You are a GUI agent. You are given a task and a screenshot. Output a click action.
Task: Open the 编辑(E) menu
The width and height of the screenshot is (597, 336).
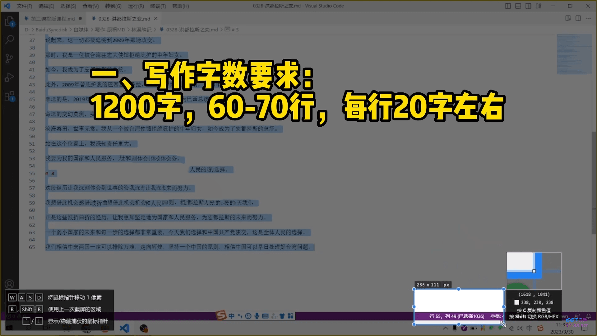pyautogui.click(x=46, y=6)
